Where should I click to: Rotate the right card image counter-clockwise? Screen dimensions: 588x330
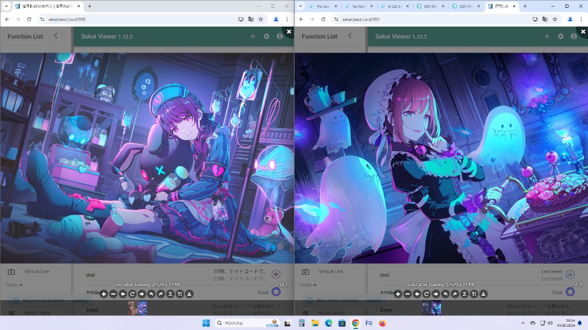[445, 294]
